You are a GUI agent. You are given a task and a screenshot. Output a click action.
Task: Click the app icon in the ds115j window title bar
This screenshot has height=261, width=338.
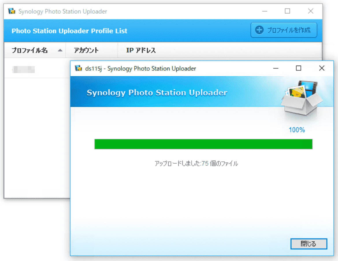(78, 68)
